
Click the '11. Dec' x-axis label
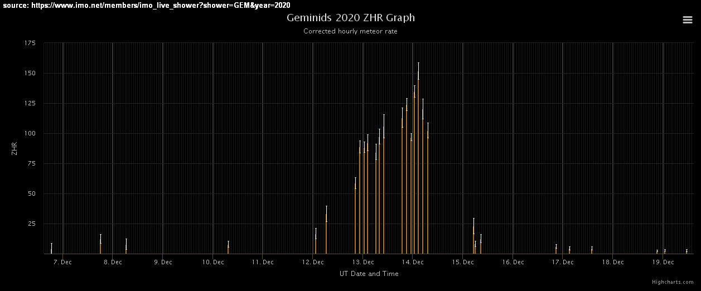tap(263, 262)
